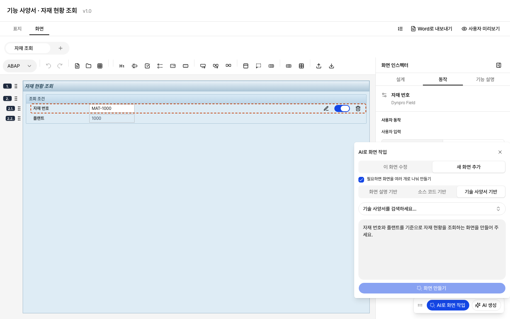
Task: Click the AI로 화면 작업 button
Action: (x=448, y=305)
